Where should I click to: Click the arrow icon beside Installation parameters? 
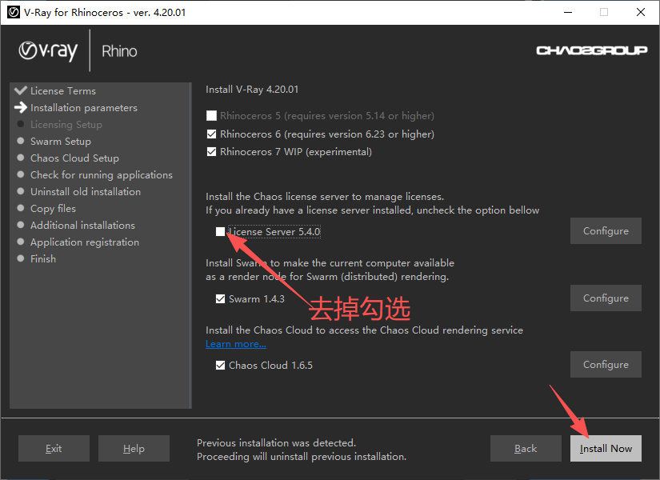(20, 107)
